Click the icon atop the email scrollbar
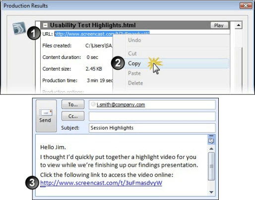 point(211,140)
